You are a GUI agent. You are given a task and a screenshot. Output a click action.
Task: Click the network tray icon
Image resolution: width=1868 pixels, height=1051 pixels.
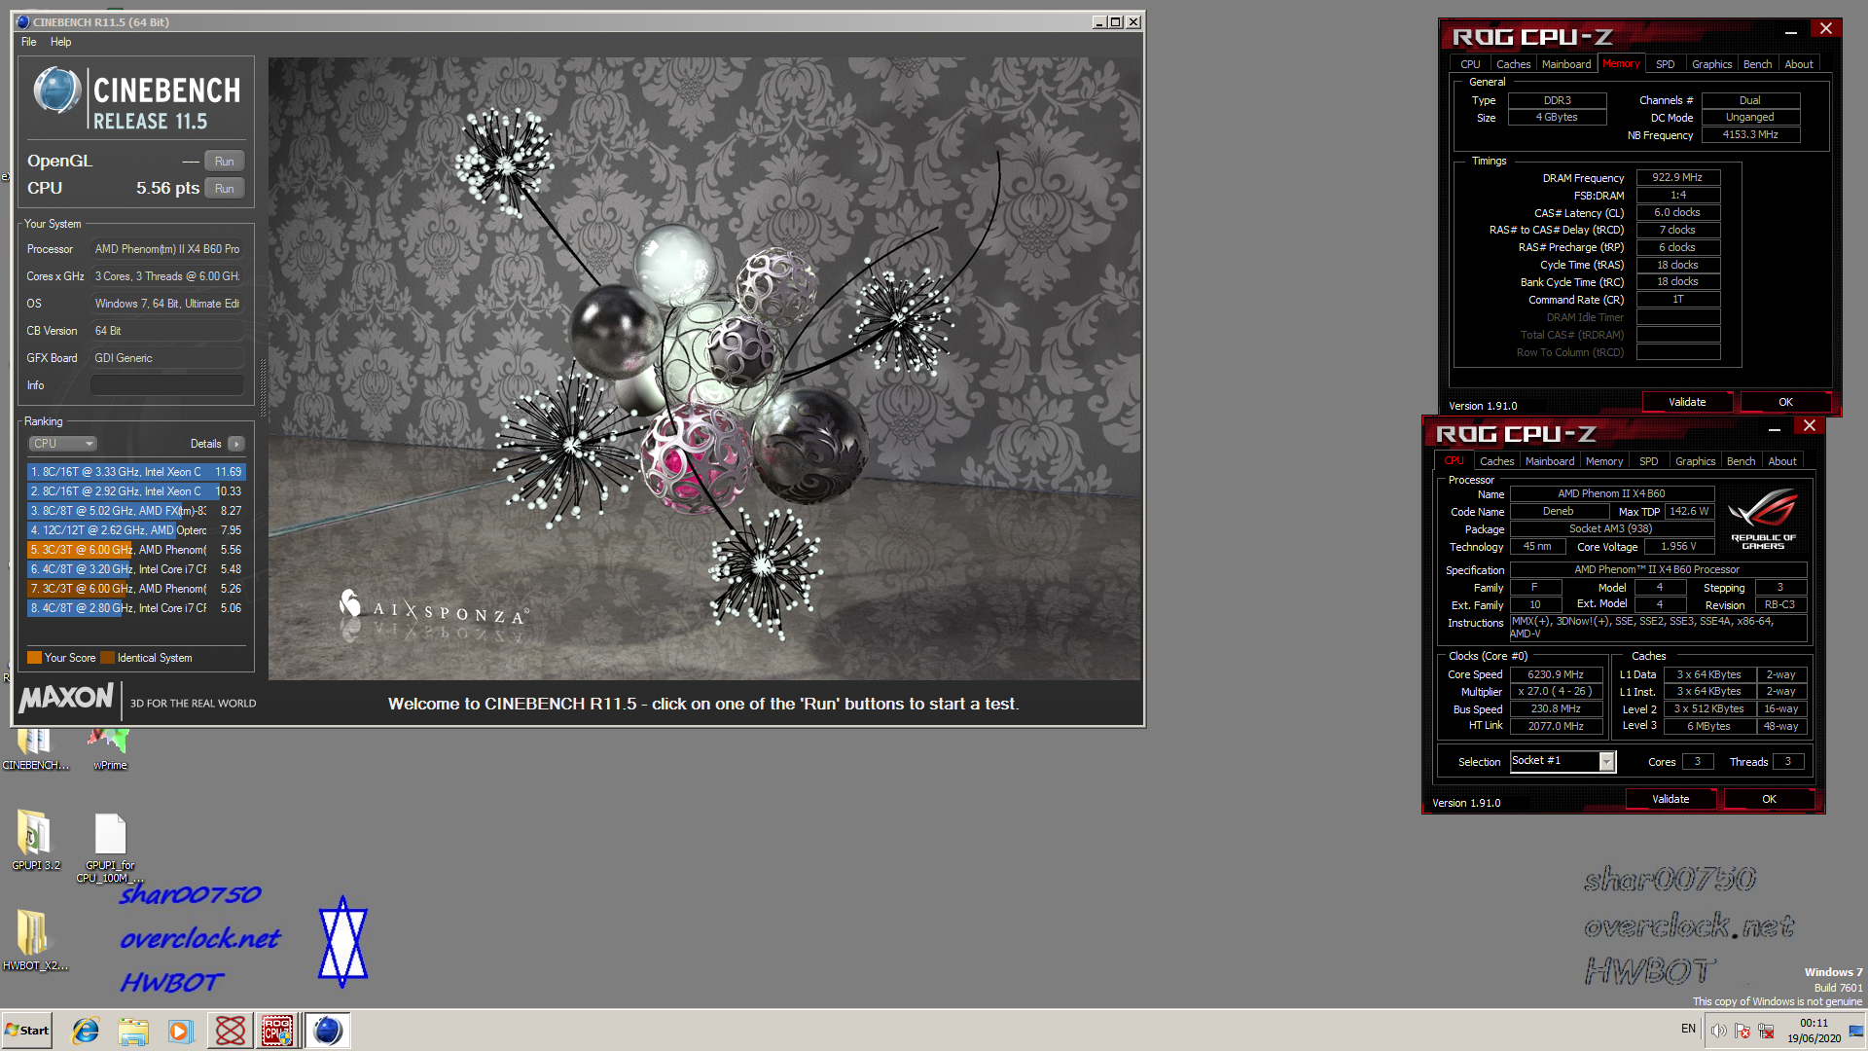coord(1766,1031)
